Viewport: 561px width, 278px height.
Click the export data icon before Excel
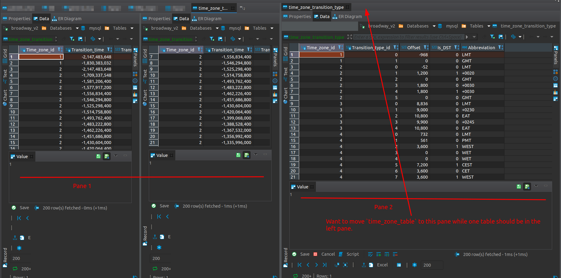pos(364,265)
